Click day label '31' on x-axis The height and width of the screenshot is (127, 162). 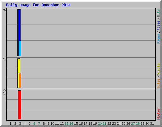(152, 124)
